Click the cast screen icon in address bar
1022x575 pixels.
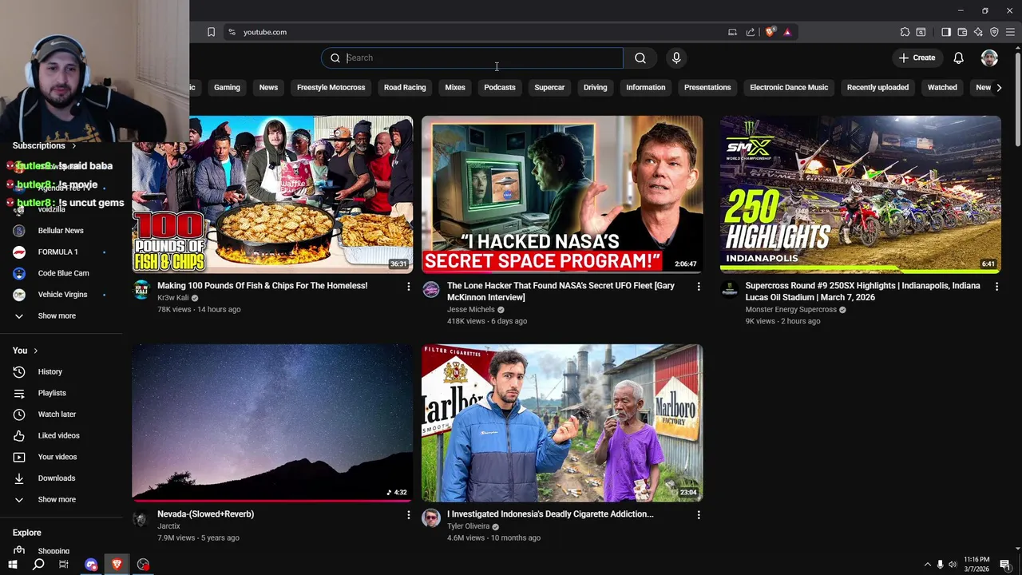(x=732, y=32)
